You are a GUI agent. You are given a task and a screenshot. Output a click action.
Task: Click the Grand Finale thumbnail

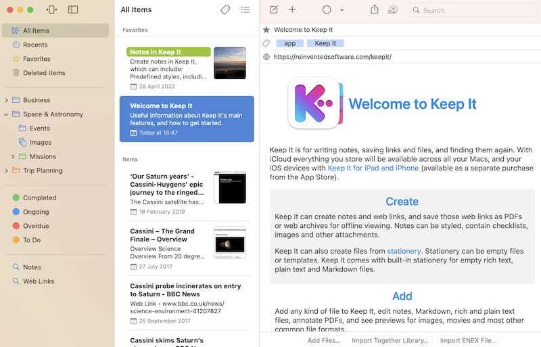click(x=230, y=242)
